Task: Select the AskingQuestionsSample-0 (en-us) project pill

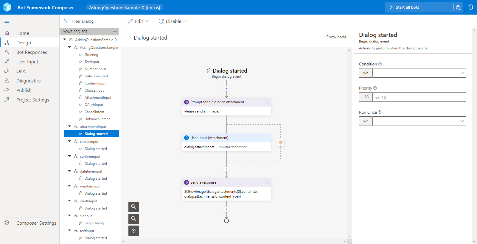Action: (125, 7)
